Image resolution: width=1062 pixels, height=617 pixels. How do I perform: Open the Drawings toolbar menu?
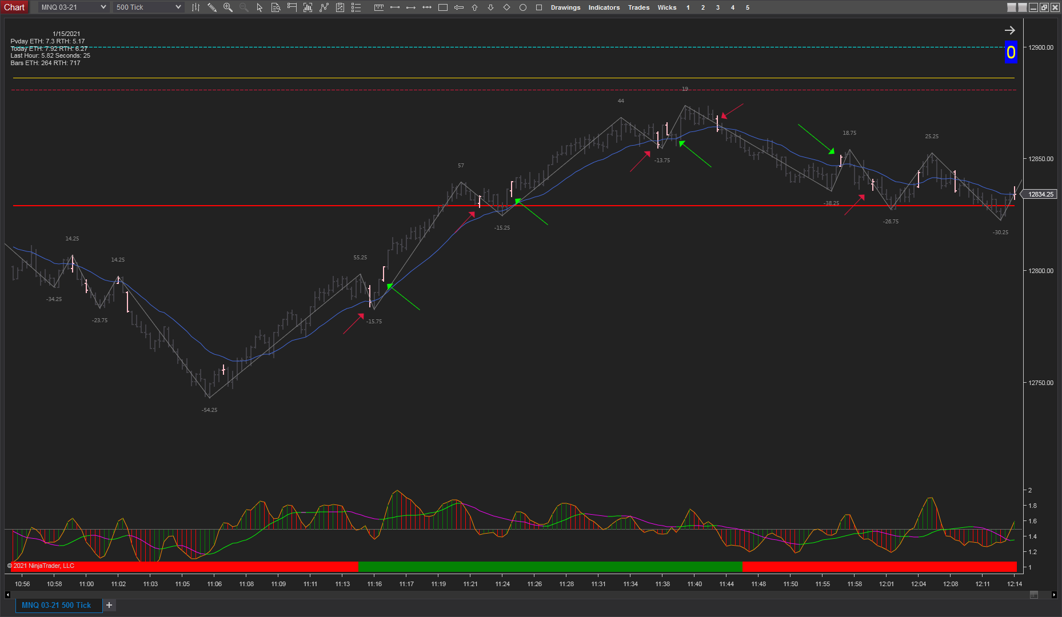565,7
